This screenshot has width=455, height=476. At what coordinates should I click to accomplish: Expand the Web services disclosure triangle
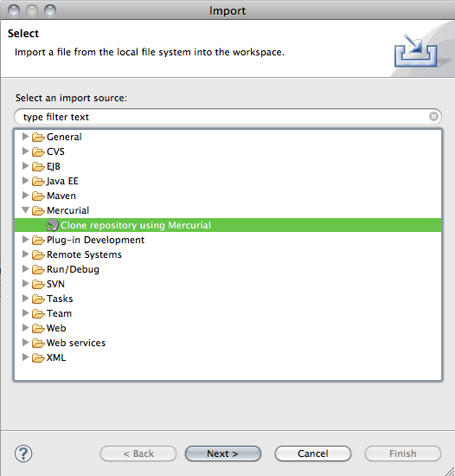pos(25,343)
